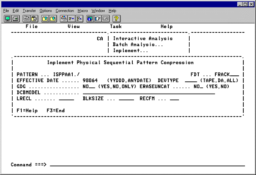Click the increase font size icon
This screenshot has height=175, width=256.
point(79,19)
